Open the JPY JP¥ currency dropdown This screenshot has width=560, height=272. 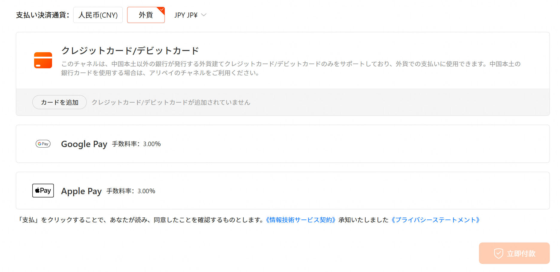(x=186, y=15)
